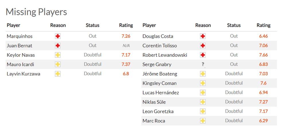Click the left table's Reason column header

[x=58, y=25]
